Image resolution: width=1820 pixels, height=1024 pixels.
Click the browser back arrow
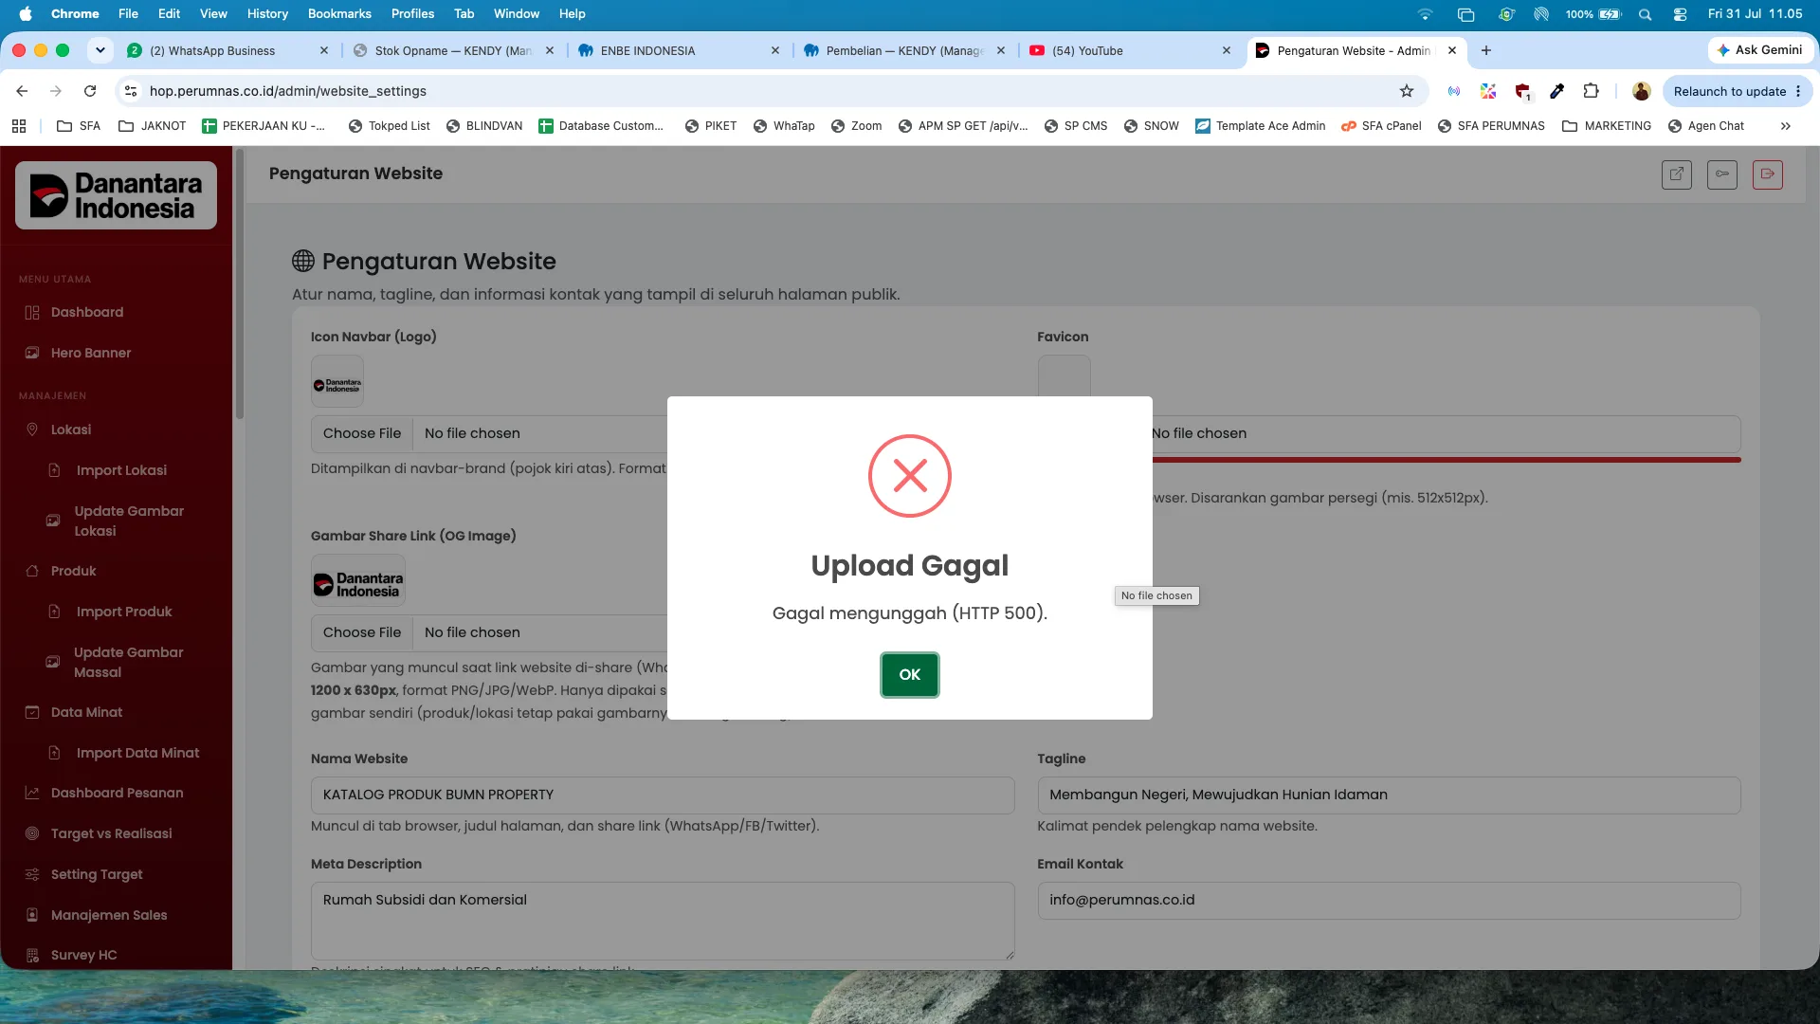click(22, 91)
